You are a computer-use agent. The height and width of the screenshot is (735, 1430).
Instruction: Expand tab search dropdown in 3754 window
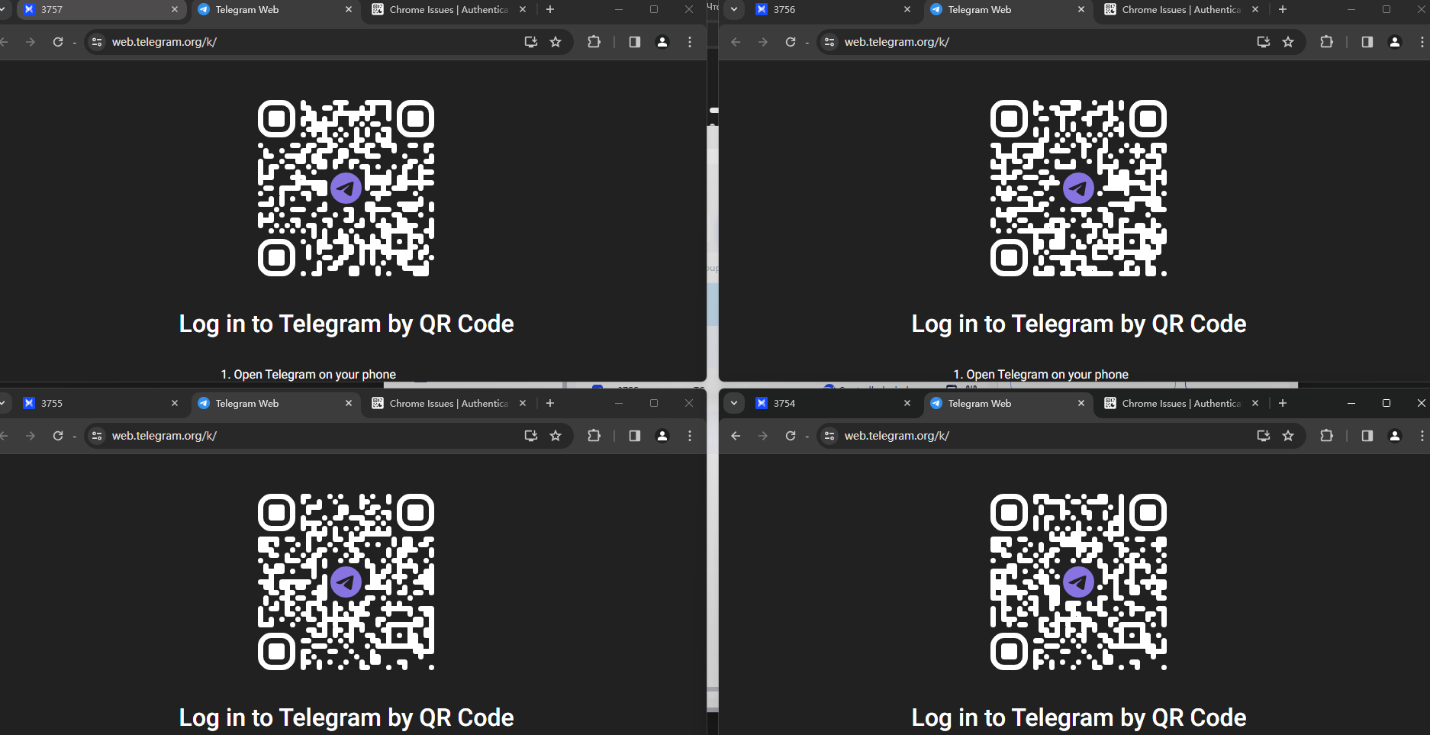pyautogui.click(x=734, y=404)
